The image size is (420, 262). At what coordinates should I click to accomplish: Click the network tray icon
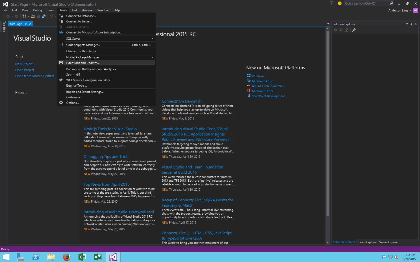(x=390, y=257)
